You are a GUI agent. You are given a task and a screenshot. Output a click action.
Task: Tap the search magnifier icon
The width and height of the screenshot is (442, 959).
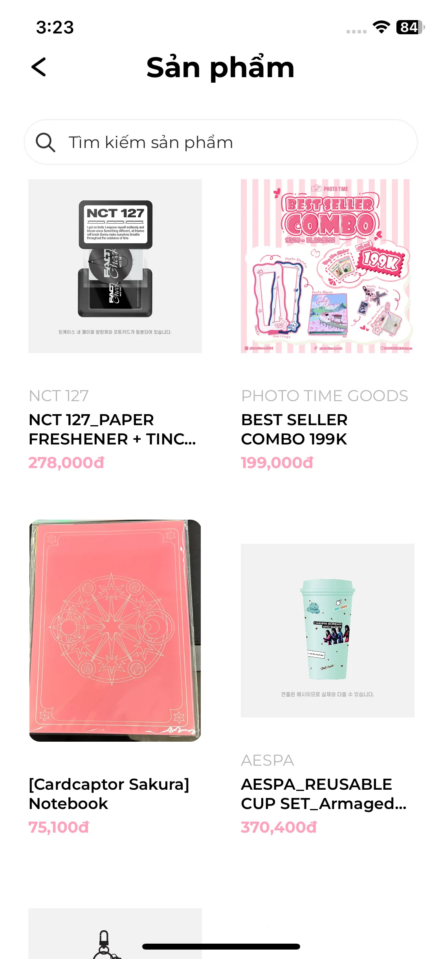[45, 142]
